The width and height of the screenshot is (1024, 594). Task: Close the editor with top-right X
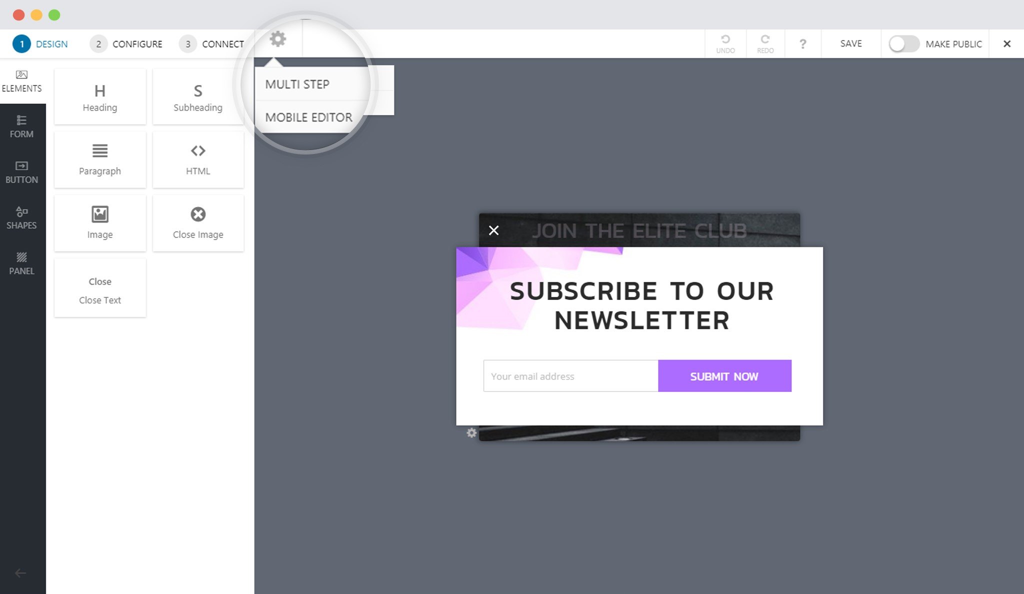tap(1007, 44)
